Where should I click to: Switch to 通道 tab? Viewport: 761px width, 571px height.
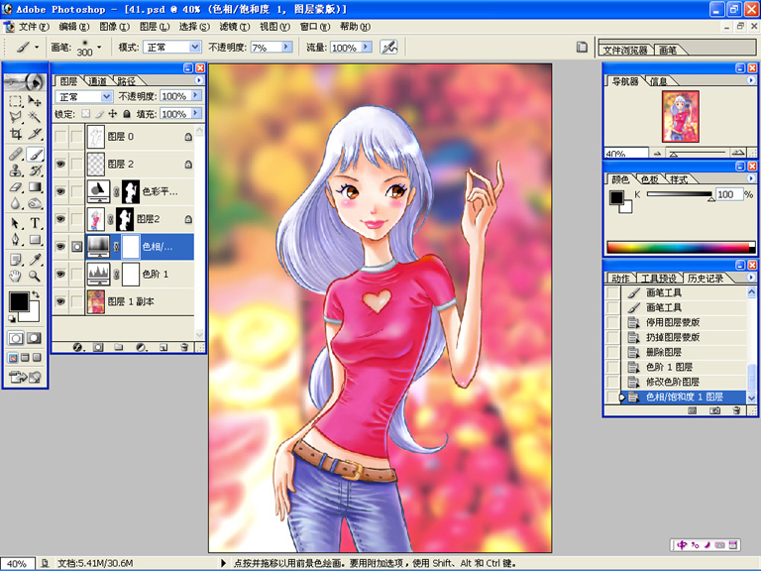[97, 81]
